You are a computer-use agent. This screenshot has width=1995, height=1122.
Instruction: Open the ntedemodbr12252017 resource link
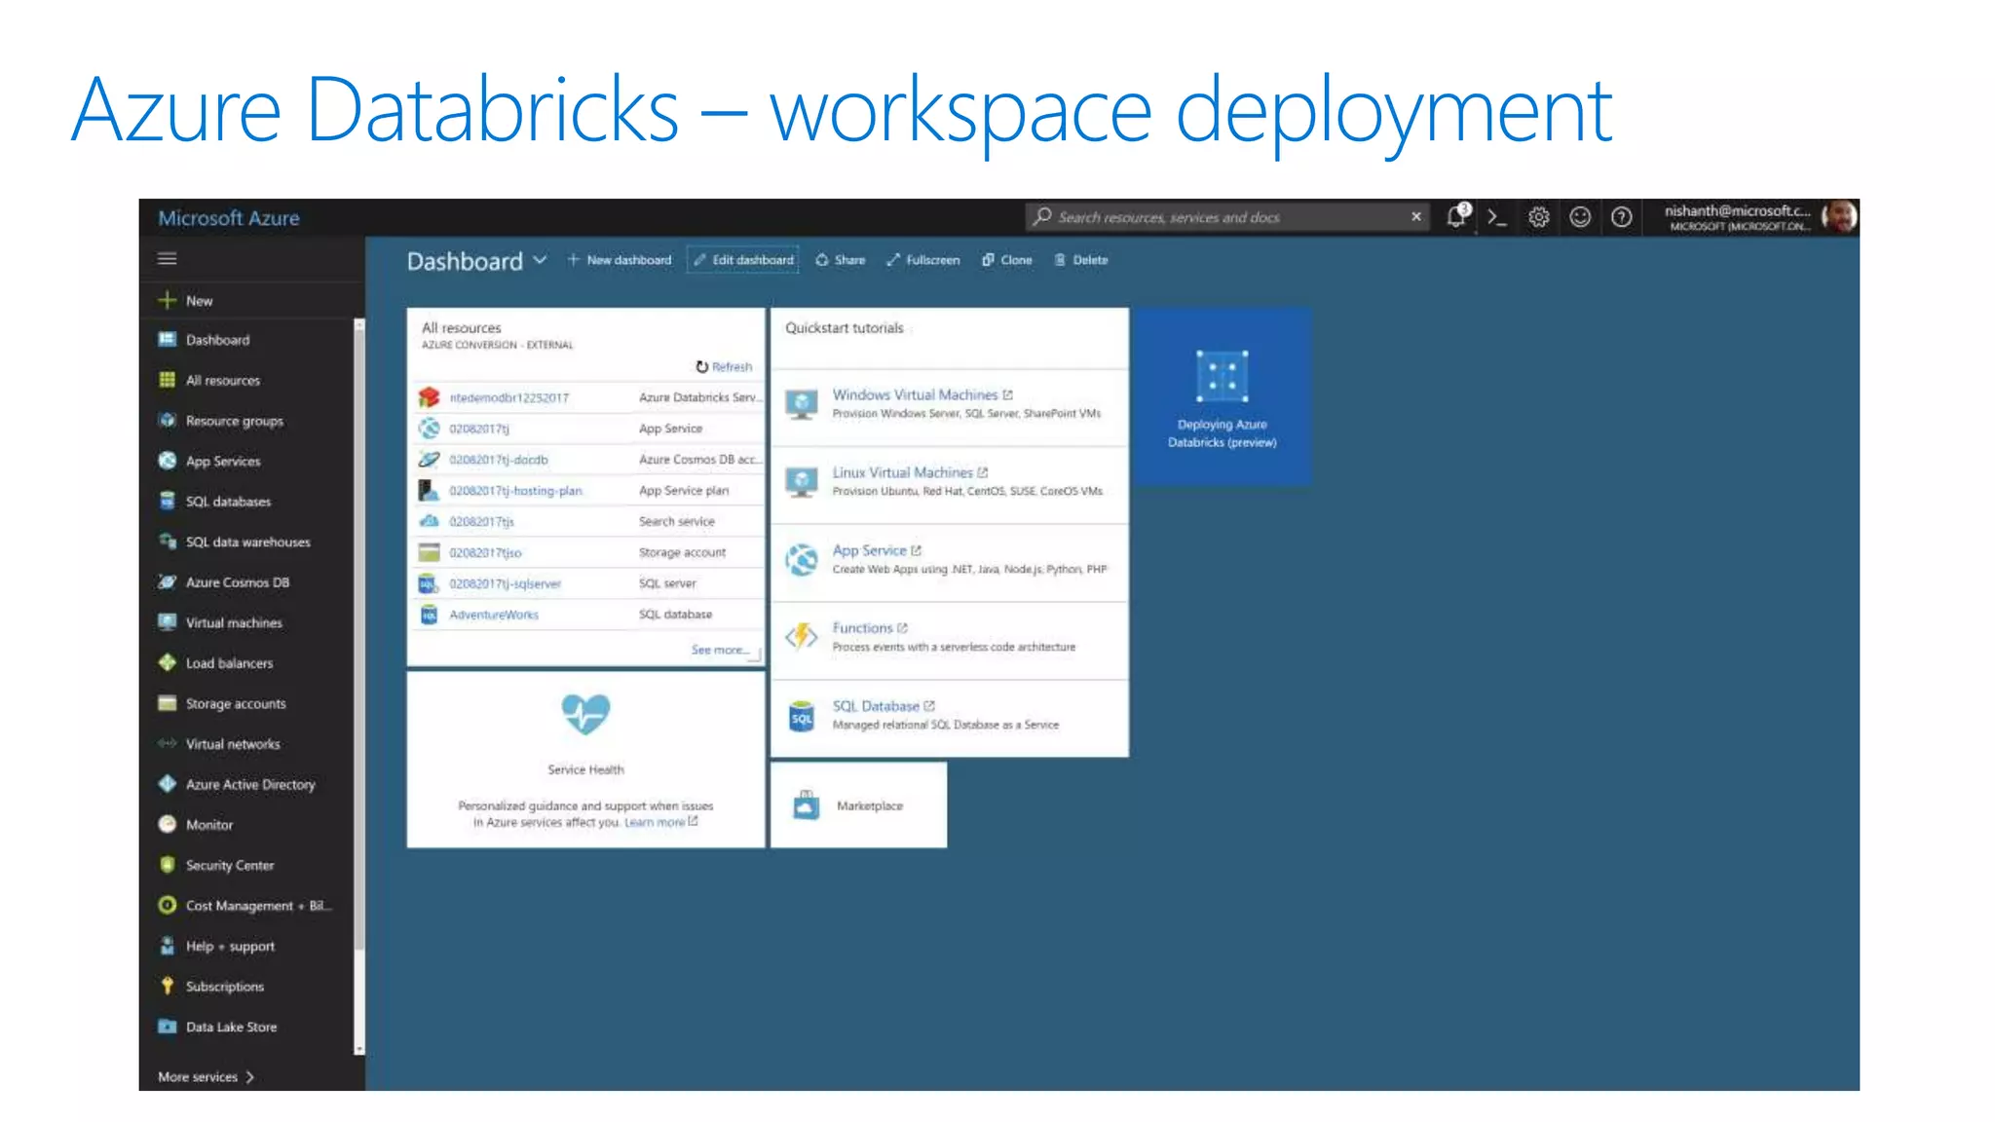508,397
